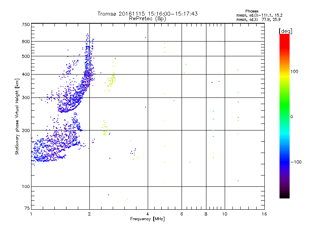Image resolution: width=311 pixels, height=233 pixels.
Task: Click the height axis "100" km tick label
Action: tap(26, 187)
